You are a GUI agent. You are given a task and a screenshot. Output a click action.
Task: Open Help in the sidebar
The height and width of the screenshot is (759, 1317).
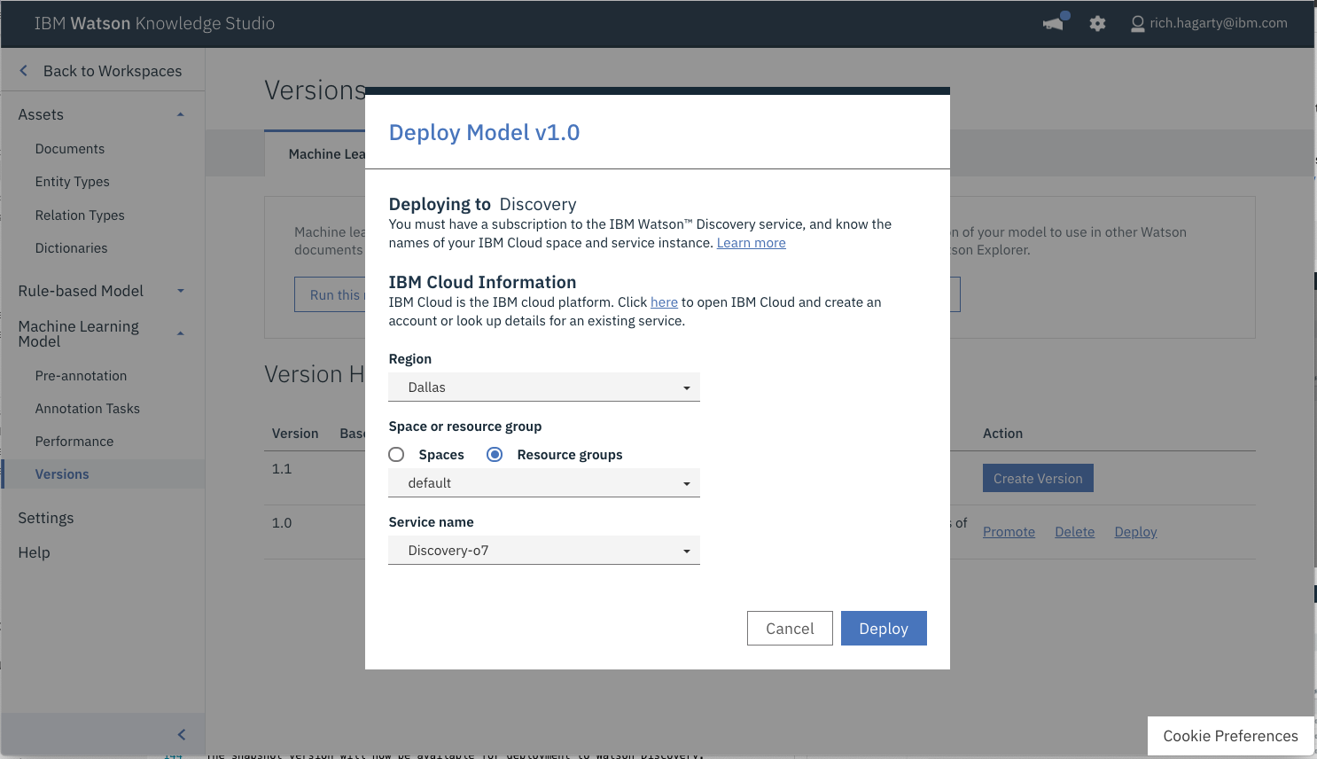pyautogui.click(x=34, y=552)
